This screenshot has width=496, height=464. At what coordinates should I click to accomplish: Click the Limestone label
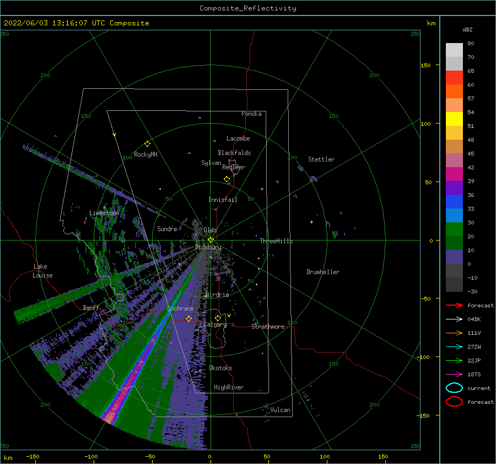coord(104,213)
